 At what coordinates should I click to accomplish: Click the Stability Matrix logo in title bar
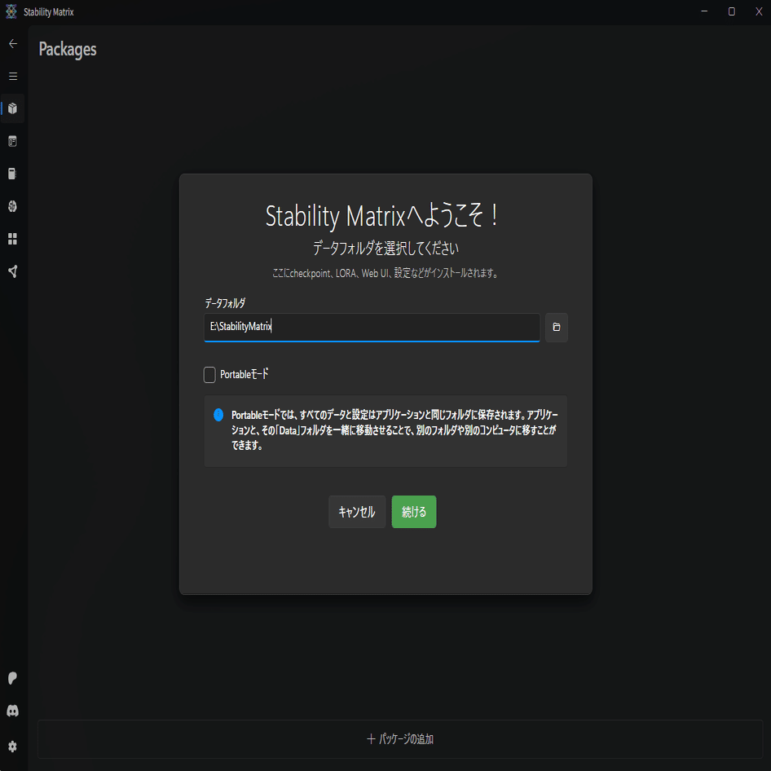(x=11, y=11)
